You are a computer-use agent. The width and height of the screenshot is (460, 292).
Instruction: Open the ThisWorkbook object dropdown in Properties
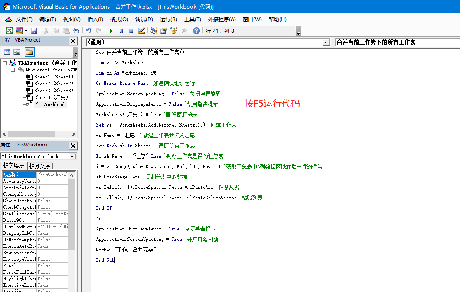point(72,156)
